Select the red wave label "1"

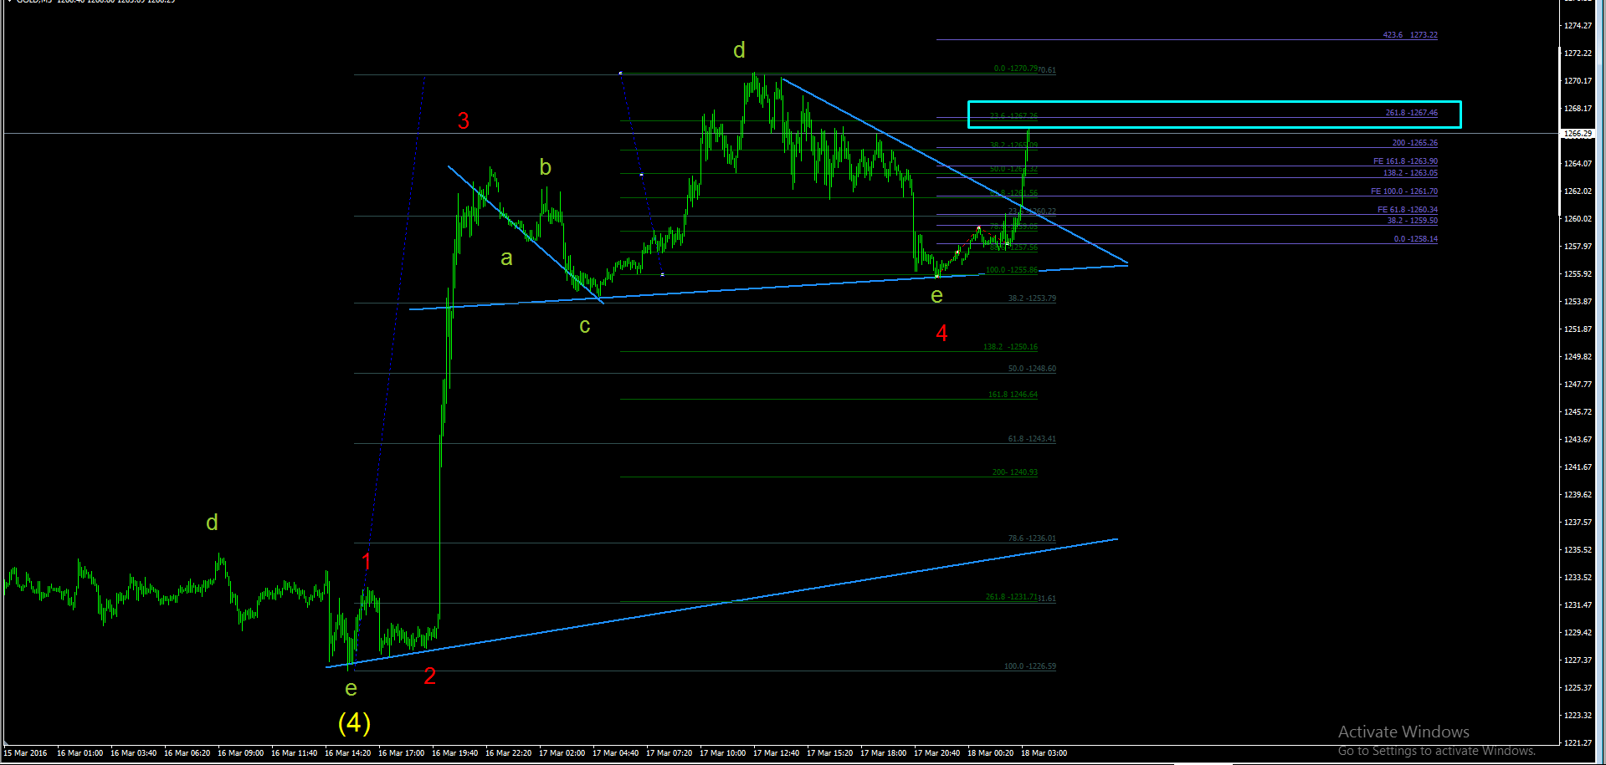coord(366,561)
